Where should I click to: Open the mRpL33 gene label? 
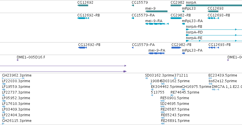point(189,8)
